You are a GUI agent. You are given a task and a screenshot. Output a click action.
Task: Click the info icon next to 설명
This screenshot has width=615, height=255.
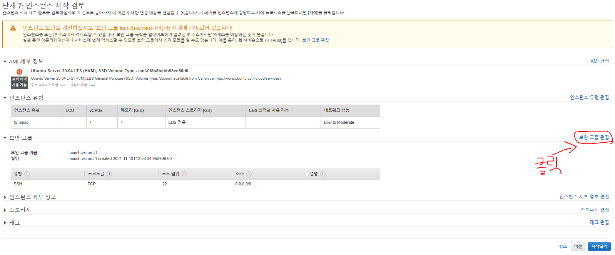point(323,174)
